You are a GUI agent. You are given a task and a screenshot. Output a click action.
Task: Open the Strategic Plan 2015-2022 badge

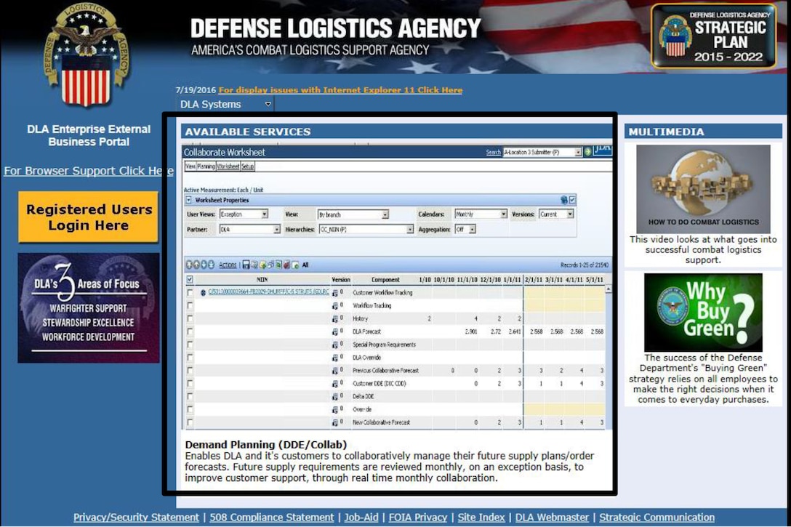[x=714, y=36]
